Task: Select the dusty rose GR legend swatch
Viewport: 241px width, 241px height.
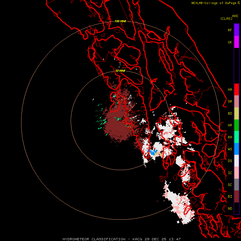Action: [236, 101]
